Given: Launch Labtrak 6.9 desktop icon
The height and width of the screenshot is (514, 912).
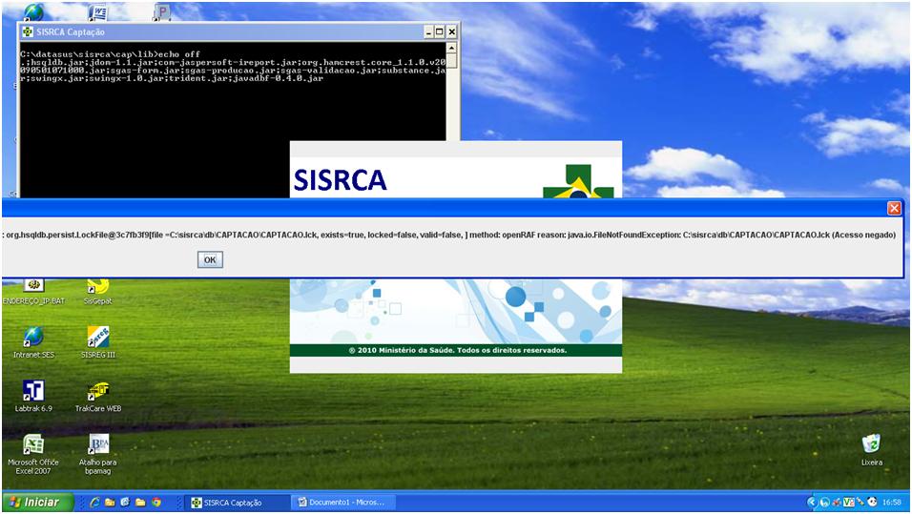Looking at the screenshot, I should tap(33, 396).
